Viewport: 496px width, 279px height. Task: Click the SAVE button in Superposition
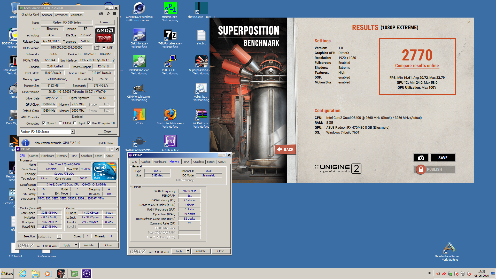point(443,158)
